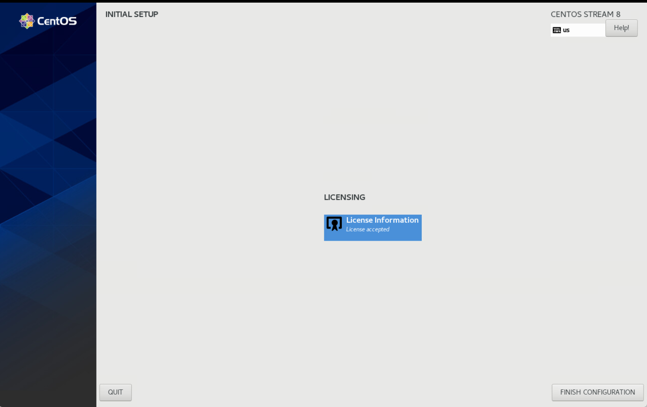Click the License accepted status text
Image resolution: width=647 pixels, height=407 pixels.
click(367, 229)
